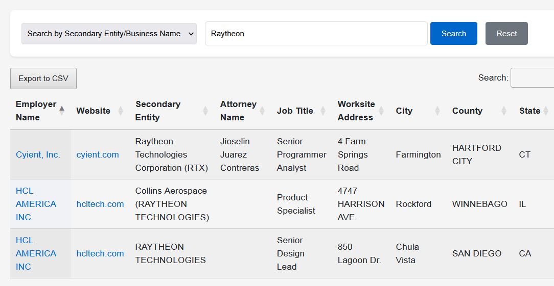Screen dimensions: 554x286
Task: Open the cyient.com website link
Action: pyautogui.click(x=98, y=154)
